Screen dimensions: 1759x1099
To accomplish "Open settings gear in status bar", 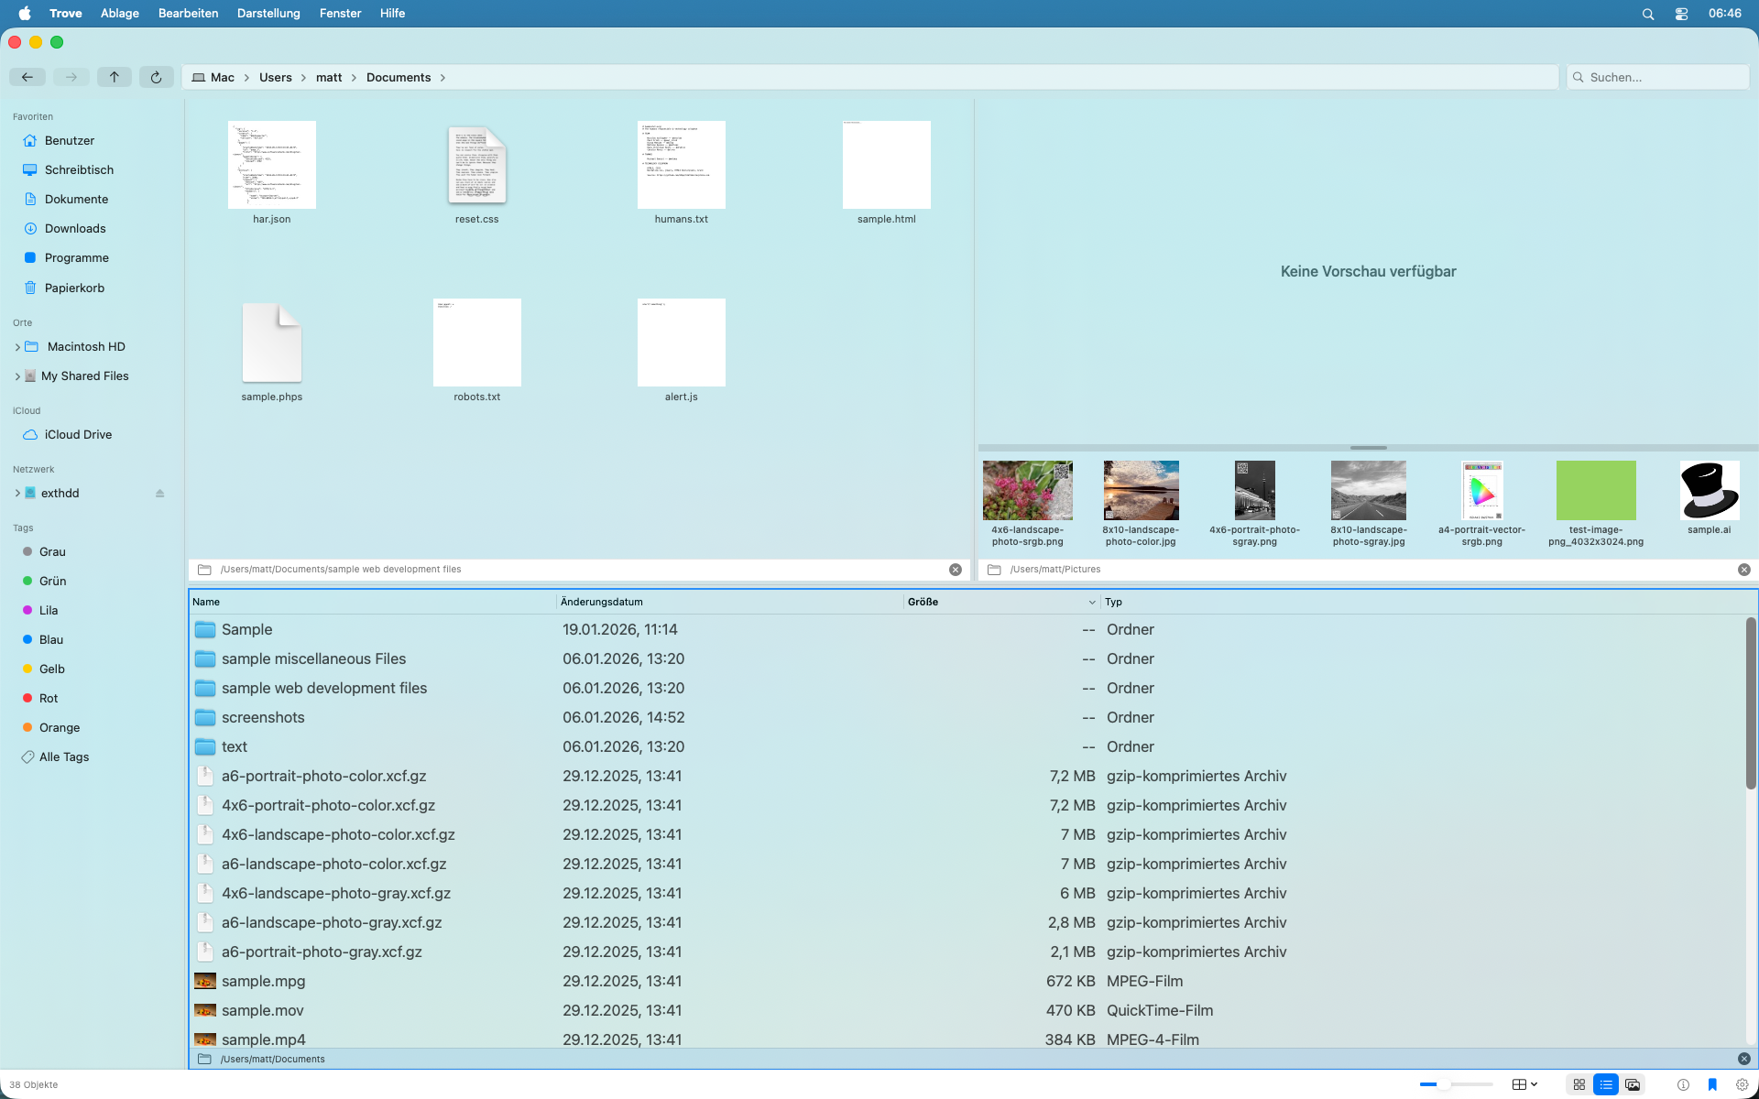I will [1743, 1084].
